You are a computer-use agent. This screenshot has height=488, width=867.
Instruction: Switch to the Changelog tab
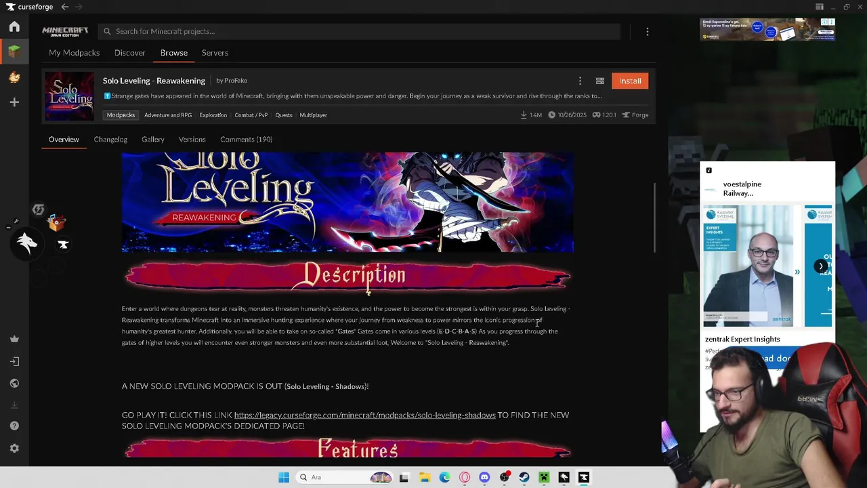click(x=110, y=139)
